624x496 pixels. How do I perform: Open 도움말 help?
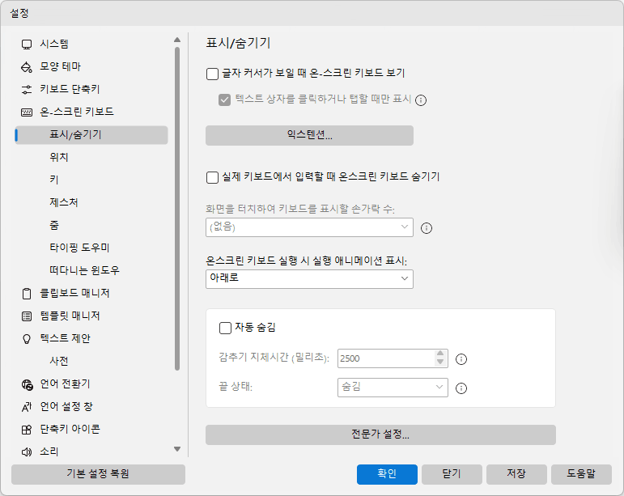pyautogui.click(x=581, y=474)
